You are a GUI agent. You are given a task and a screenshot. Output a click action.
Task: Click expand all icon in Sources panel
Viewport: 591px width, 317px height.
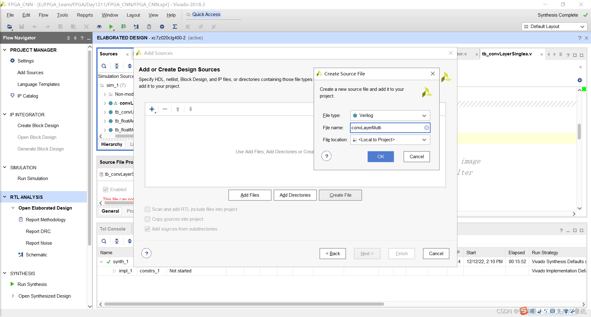130,66
